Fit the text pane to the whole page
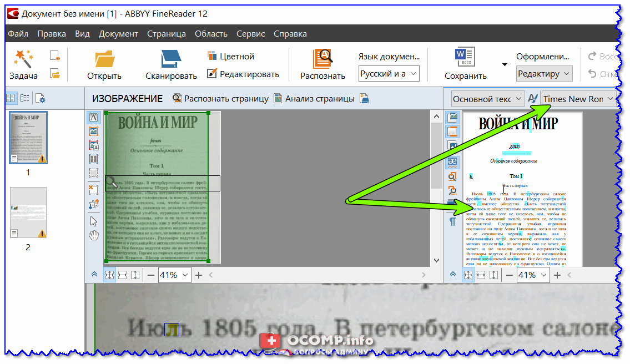The height and width of the screenshot is (364, 630). (468, 275)
